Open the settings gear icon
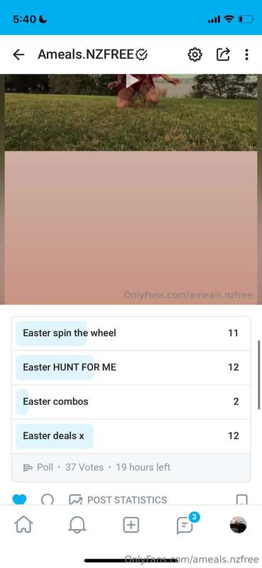262x568 pixels. point(195,55)
